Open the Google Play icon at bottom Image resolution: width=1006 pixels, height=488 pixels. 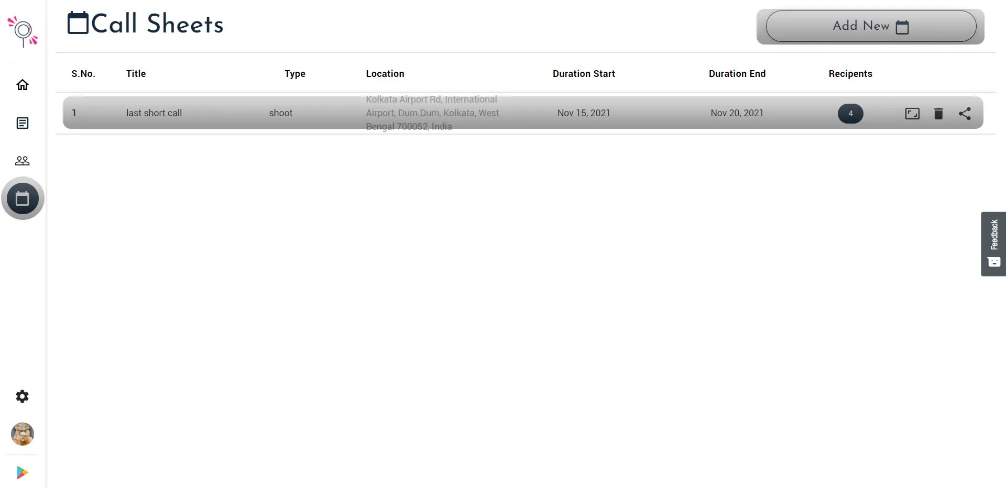(22, 472)
